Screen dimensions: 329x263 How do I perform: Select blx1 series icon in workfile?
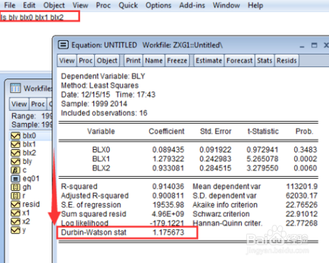[x=16, y=144]
